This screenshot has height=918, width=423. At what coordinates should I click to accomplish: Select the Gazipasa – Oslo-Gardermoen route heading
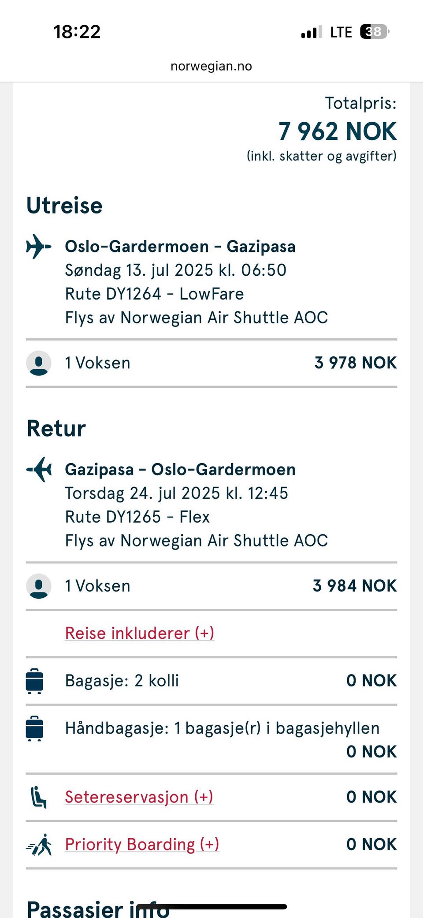pyautogui.click(x=180, y=469)
